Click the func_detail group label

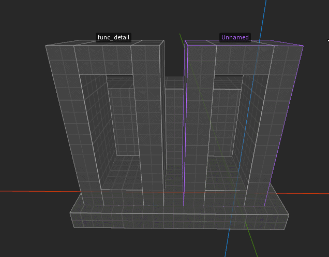(113, 37)
